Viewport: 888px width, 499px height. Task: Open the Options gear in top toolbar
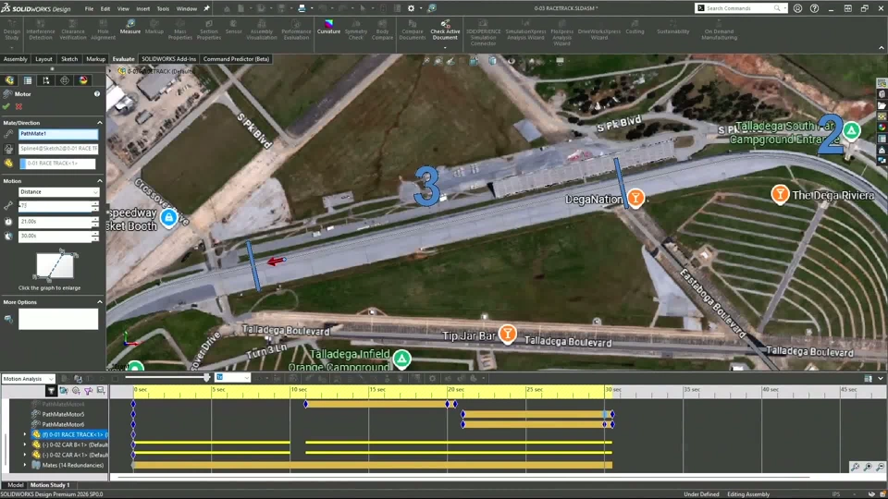(411, 8)
